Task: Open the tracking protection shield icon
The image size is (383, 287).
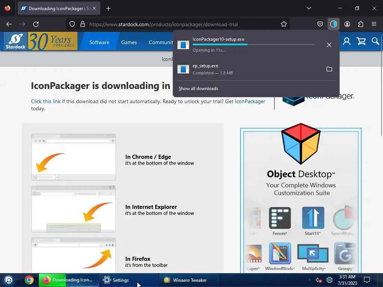Action: pyautogui.click(x=72, y=24)
